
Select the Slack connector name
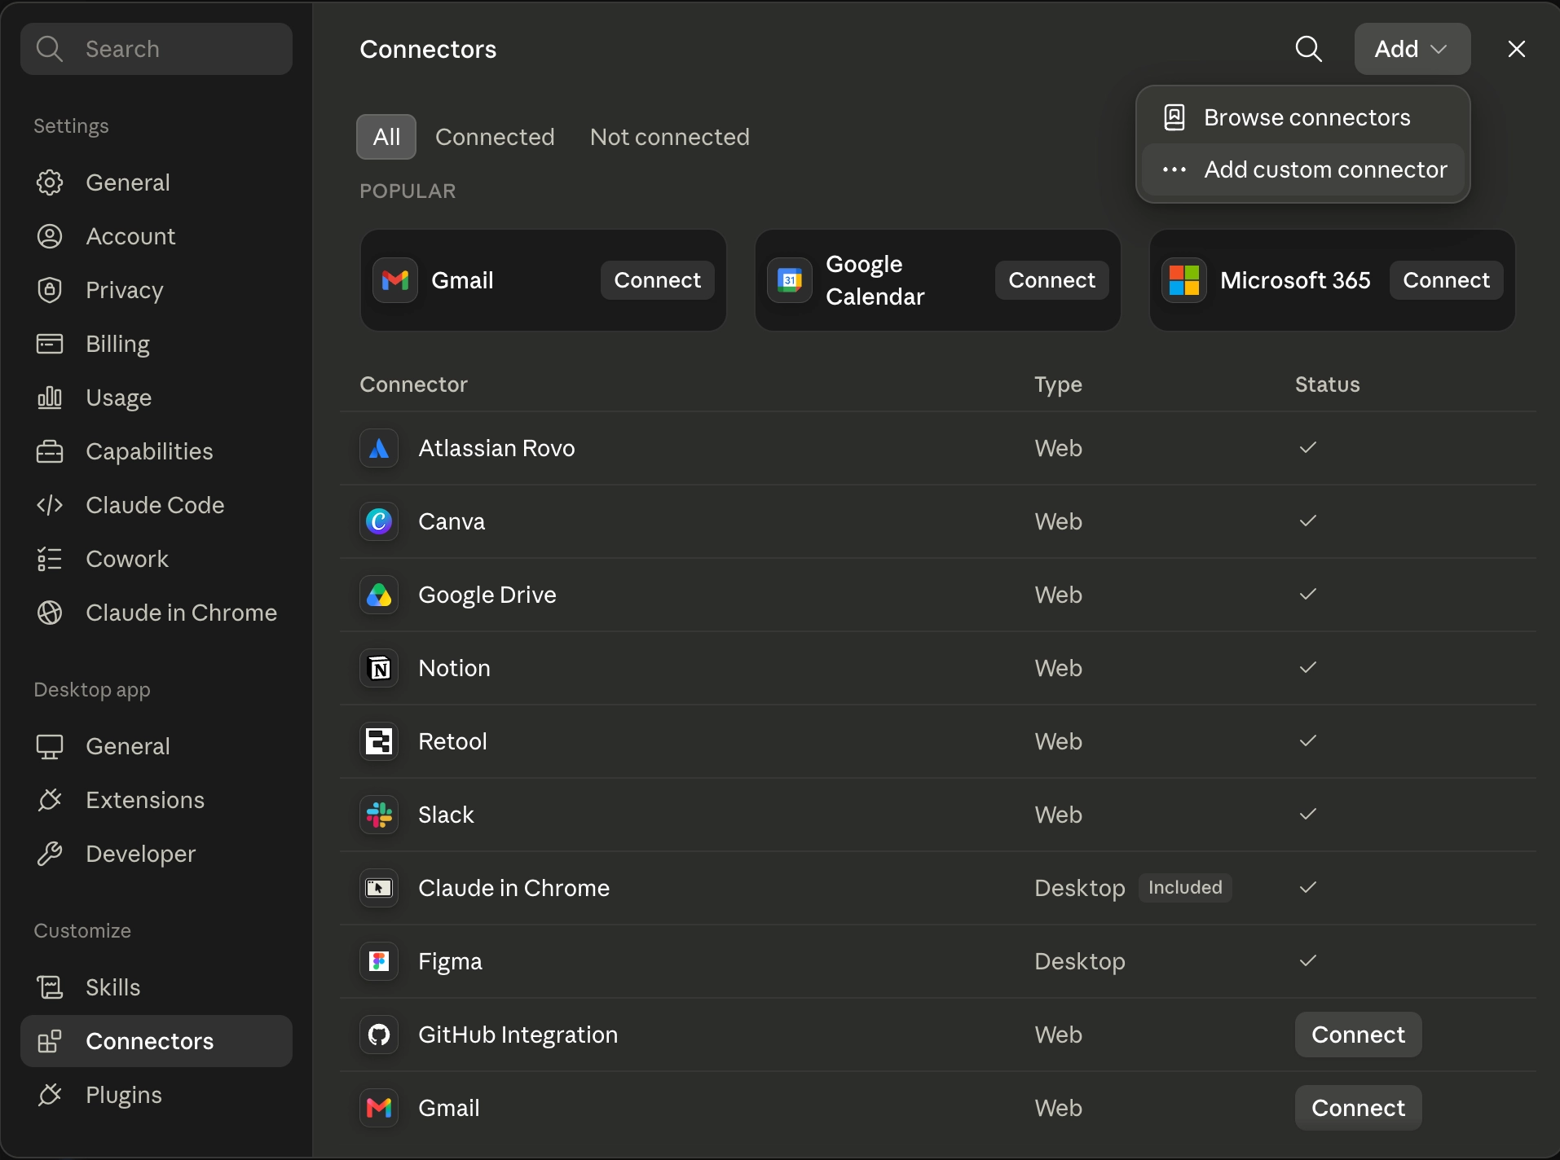click(x=446, y=815)
